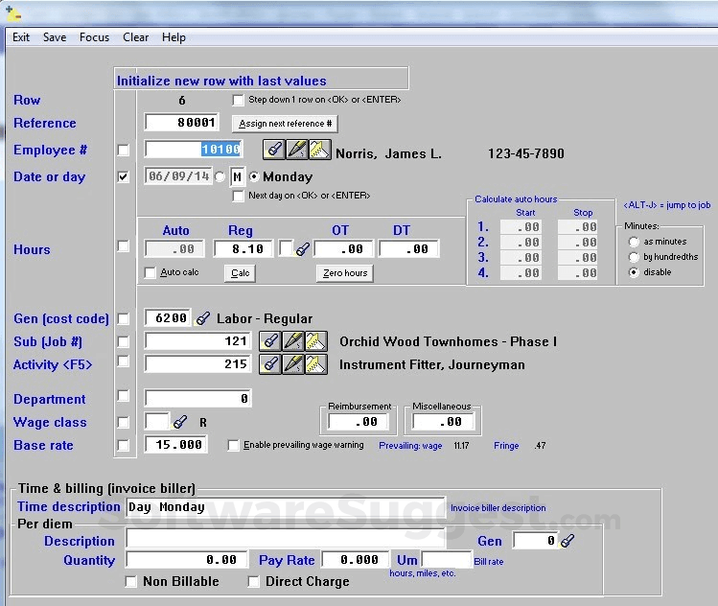Open the Save menu
718x606 pixels.
click(x=55, y=37)
